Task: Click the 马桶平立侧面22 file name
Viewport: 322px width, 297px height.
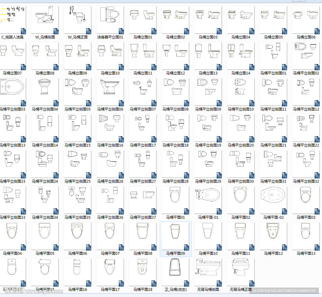Action: point(306,145)
